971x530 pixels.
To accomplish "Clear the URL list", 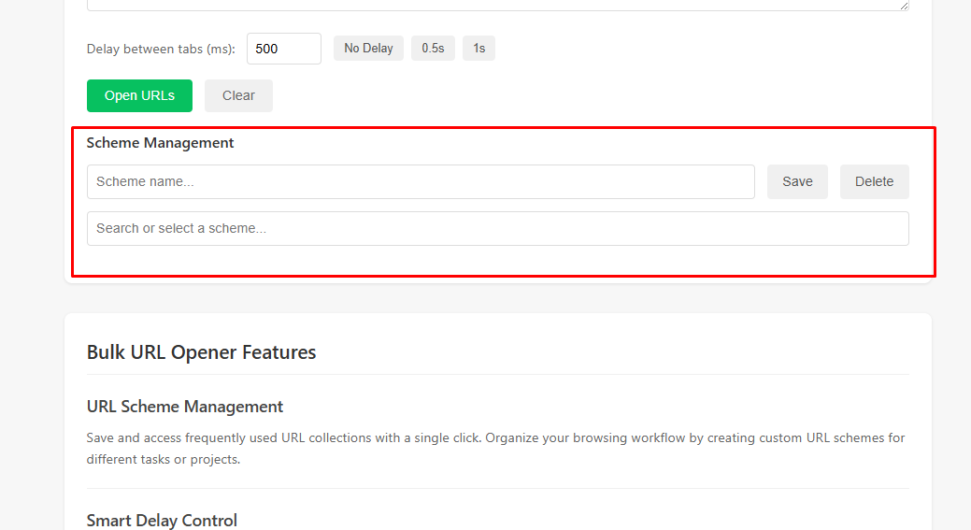I will (238, 96).
